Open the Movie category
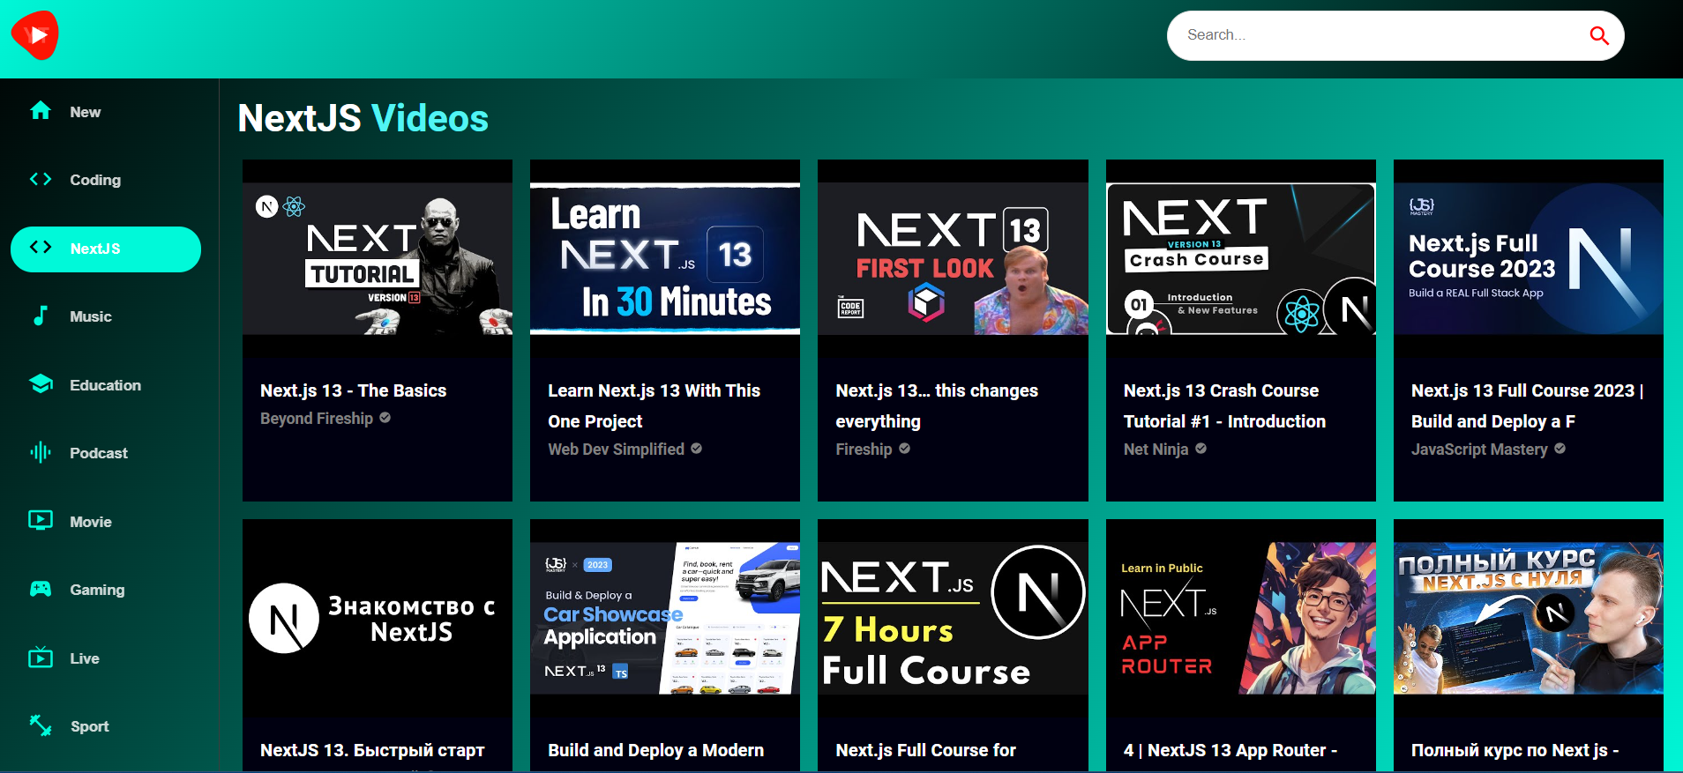The height and width of the screenshot is (773, 1683). (x=91, y=522)
